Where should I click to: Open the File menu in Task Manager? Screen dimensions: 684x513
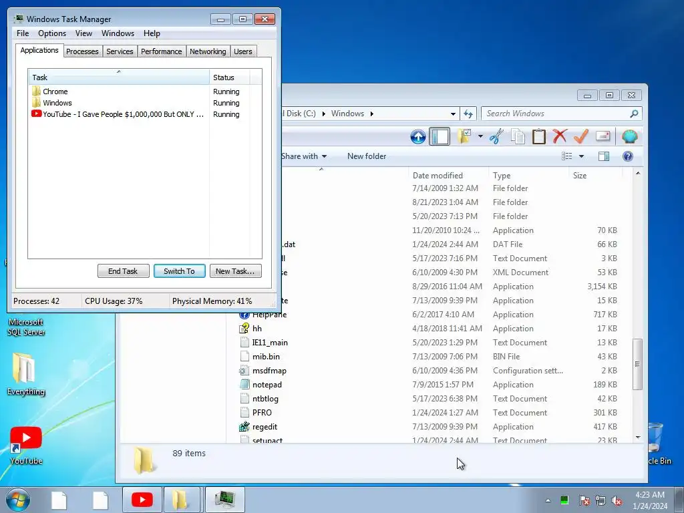click(x=23, y=33)
